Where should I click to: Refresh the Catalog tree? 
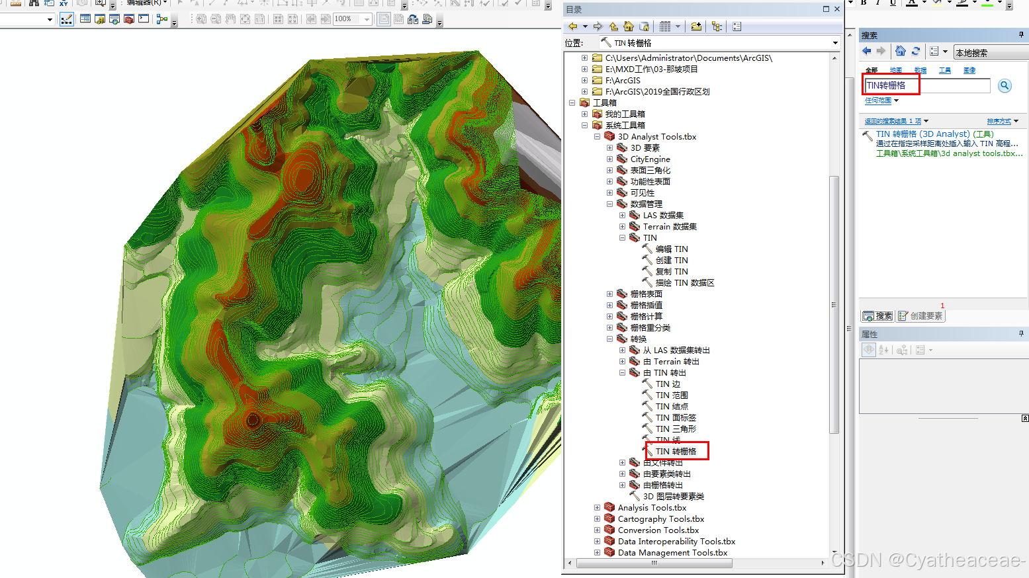(915, 51)
